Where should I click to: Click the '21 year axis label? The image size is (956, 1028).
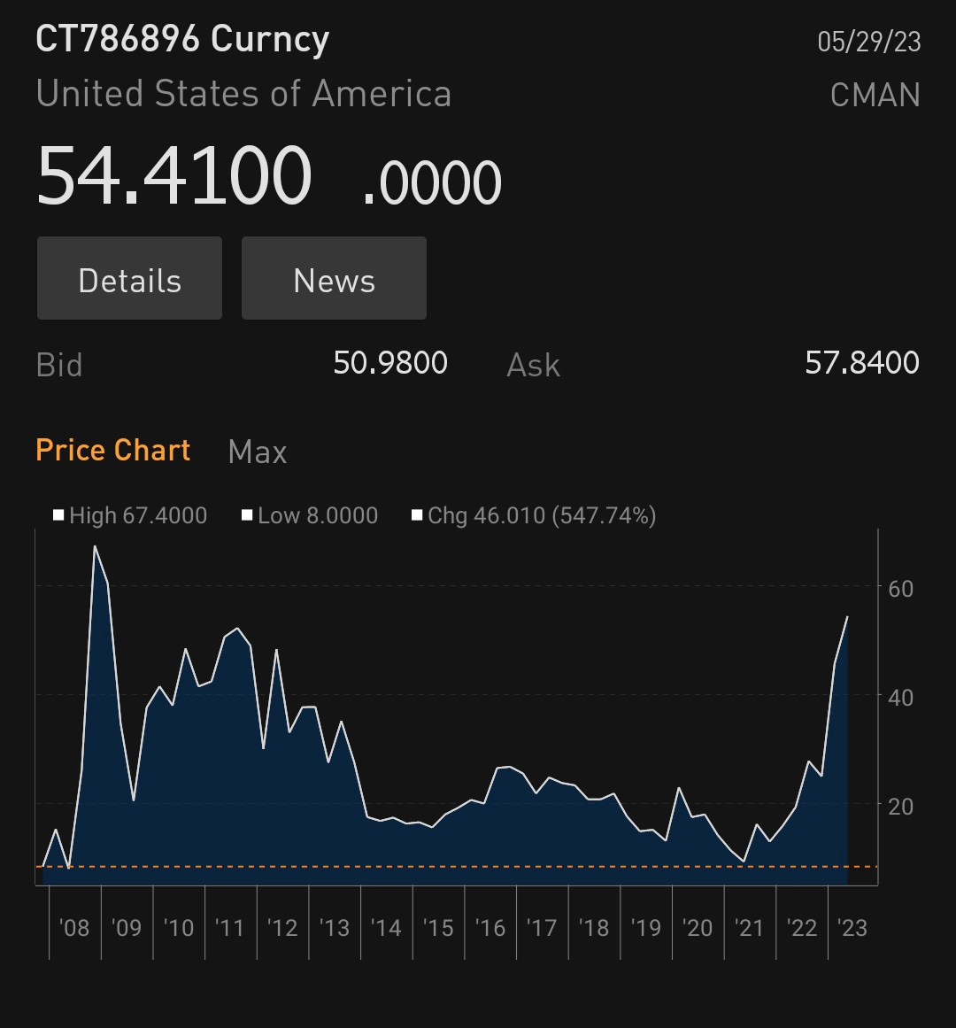[750, 928]
